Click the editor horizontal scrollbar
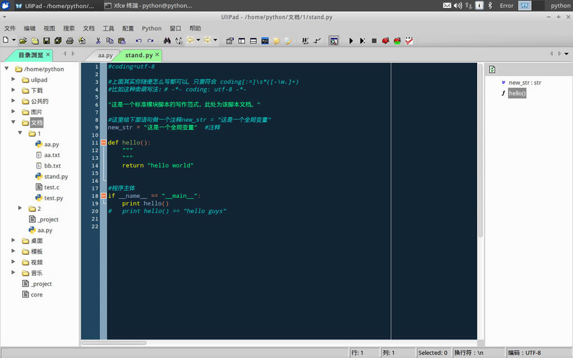The height and width of the screenshot is (358, 573). pos(114,342)
